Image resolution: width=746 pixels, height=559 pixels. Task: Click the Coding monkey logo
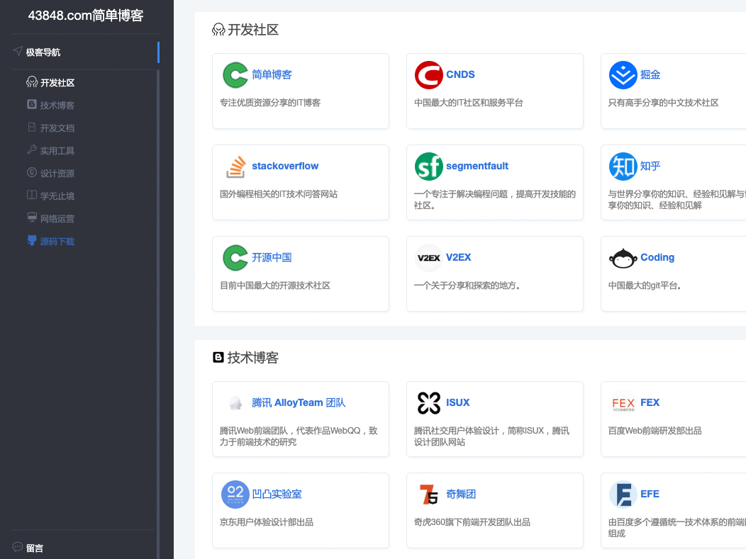[623, 257]
